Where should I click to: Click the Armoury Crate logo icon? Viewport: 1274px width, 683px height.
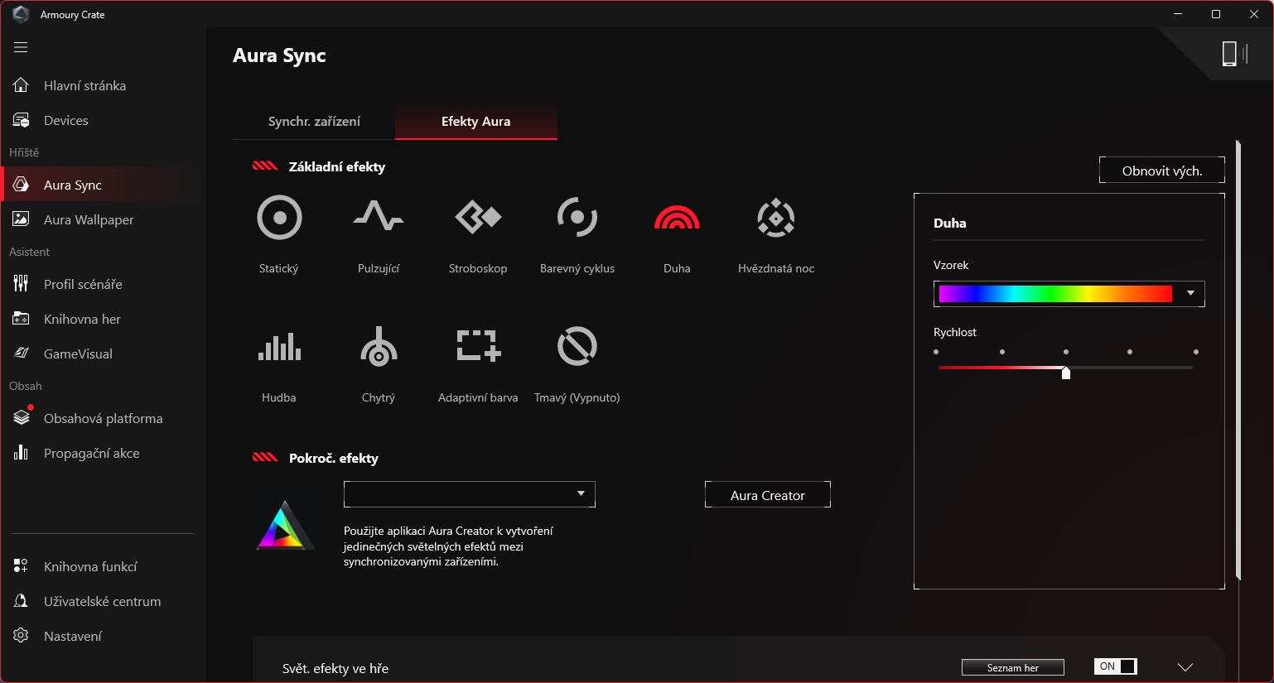[x=21, y=14]
